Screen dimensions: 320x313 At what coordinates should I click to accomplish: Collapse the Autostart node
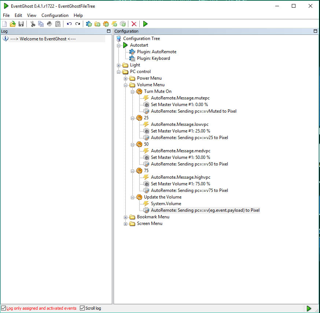point(118,46)
